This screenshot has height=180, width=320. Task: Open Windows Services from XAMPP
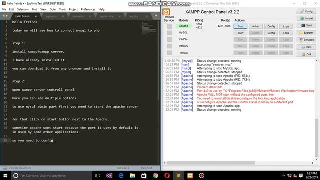click(x=306, y=40)
